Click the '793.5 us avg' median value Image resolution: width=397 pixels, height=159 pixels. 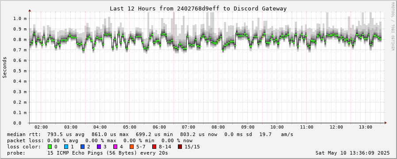coord(66,134)
